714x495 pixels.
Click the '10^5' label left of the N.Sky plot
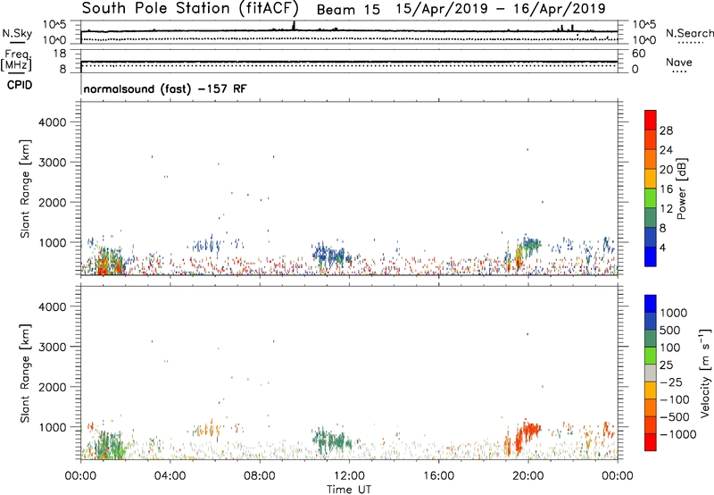[54, 24]
